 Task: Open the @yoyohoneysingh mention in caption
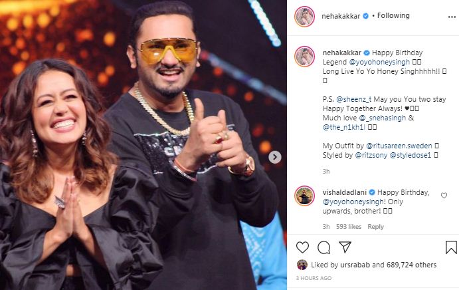point(379,62)
